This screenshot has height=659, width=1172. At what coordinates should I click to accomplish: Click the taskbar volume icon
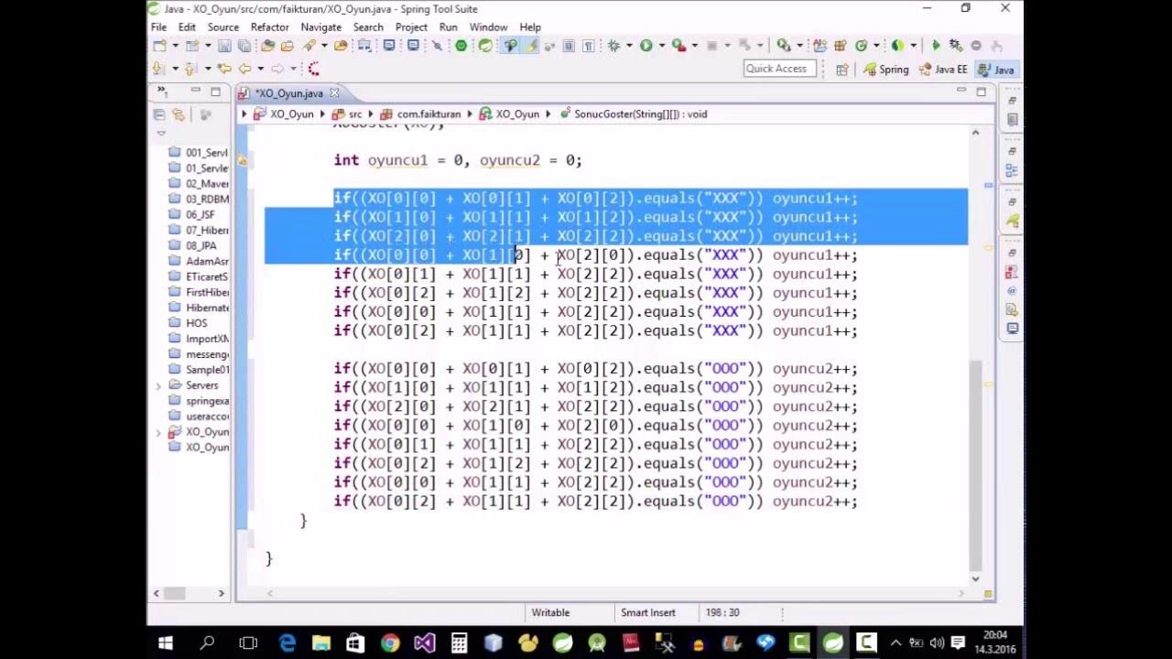pyautogui.click(x=937, y=643)
